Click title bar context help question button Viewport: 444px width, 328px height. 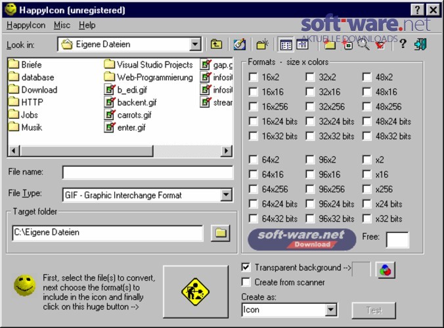(417, 10)
